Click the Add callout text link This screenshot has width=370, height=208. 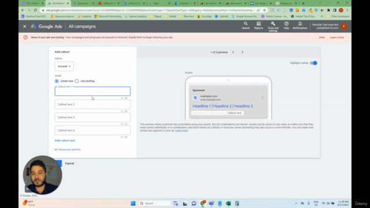coord(65,140)
